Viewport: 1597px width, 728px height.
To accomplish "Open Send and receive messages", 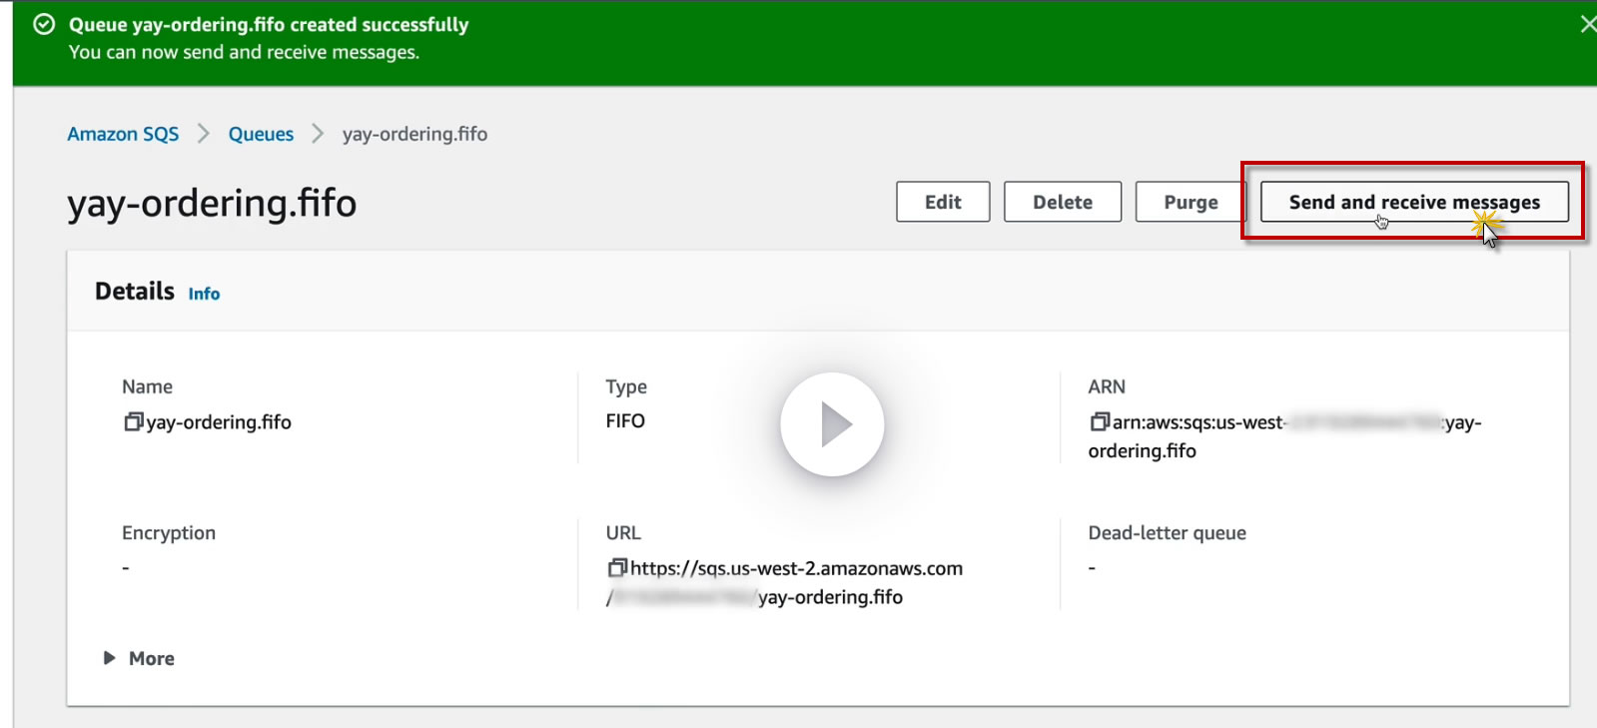I will [x=1413, y=202].
